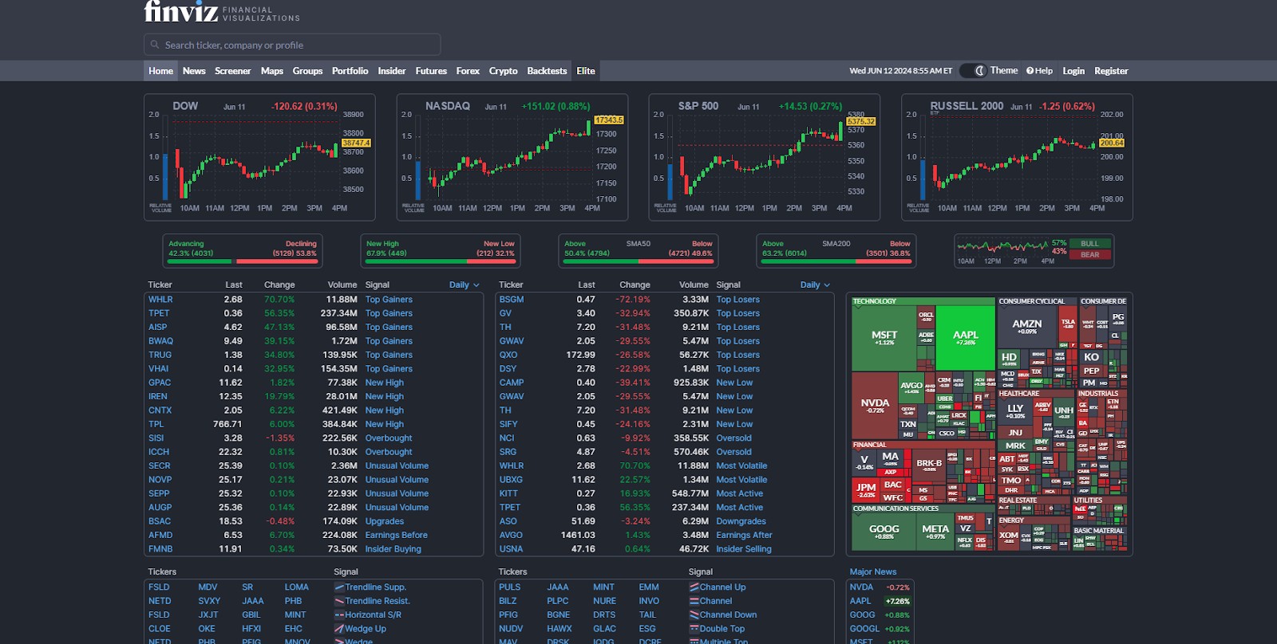Click the Insider Buying signal link
The width and height of the screenshot is (1277, 644).
tap(393, 549)
